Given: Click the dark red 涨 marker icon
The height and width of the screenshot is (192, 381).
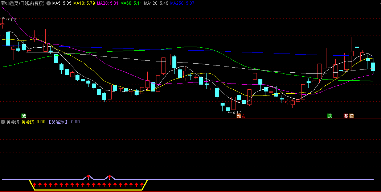Looking at the screenshot, I should coord(346,116).
